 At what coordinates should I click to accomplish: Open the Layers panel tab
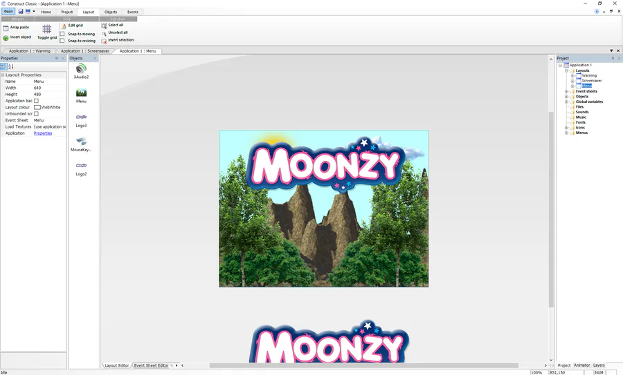[599, 365]
